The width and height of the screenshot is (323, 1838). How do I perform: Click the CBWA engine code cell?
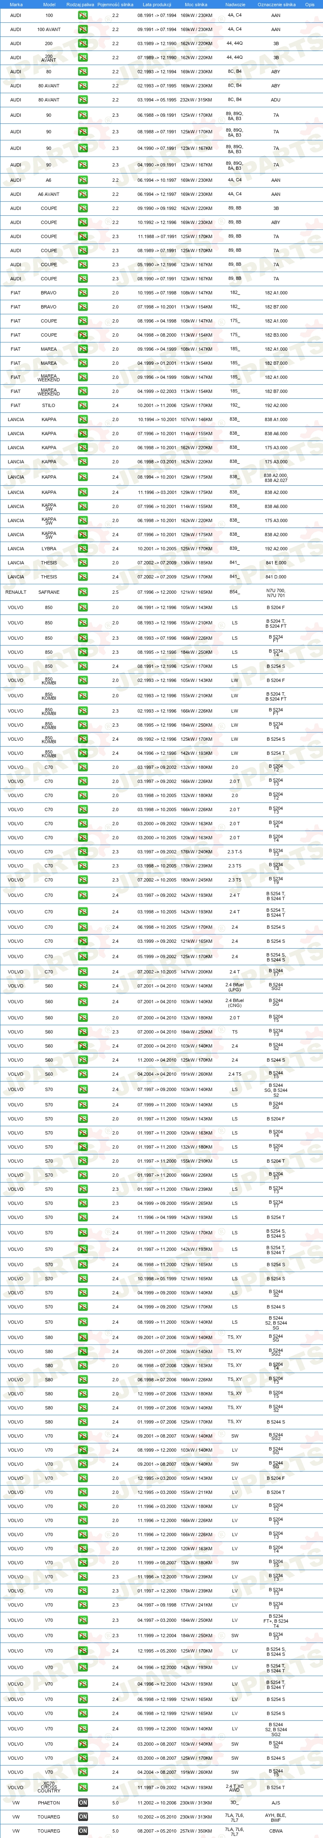276,1831
